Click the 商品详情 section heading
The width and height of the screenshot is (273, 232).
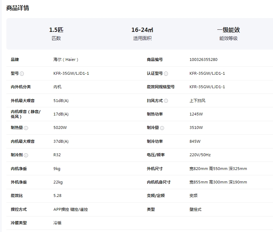pos(18,8)
